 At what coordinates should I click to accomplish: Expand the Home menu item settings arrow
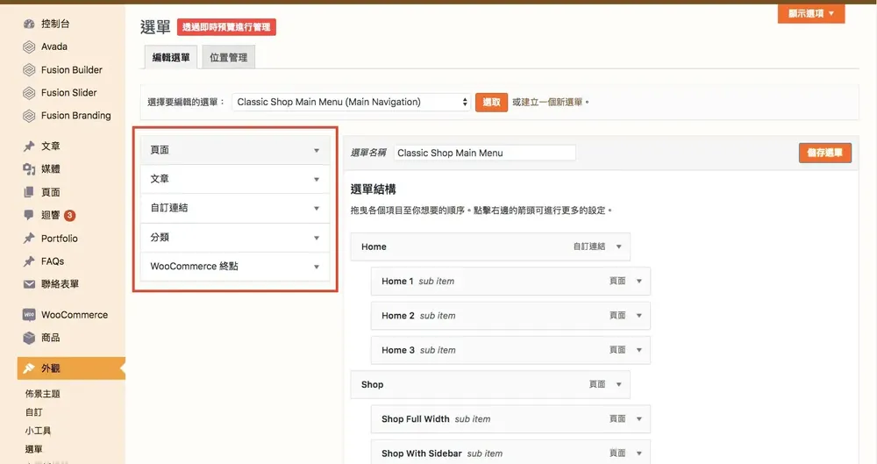[618, 246]
